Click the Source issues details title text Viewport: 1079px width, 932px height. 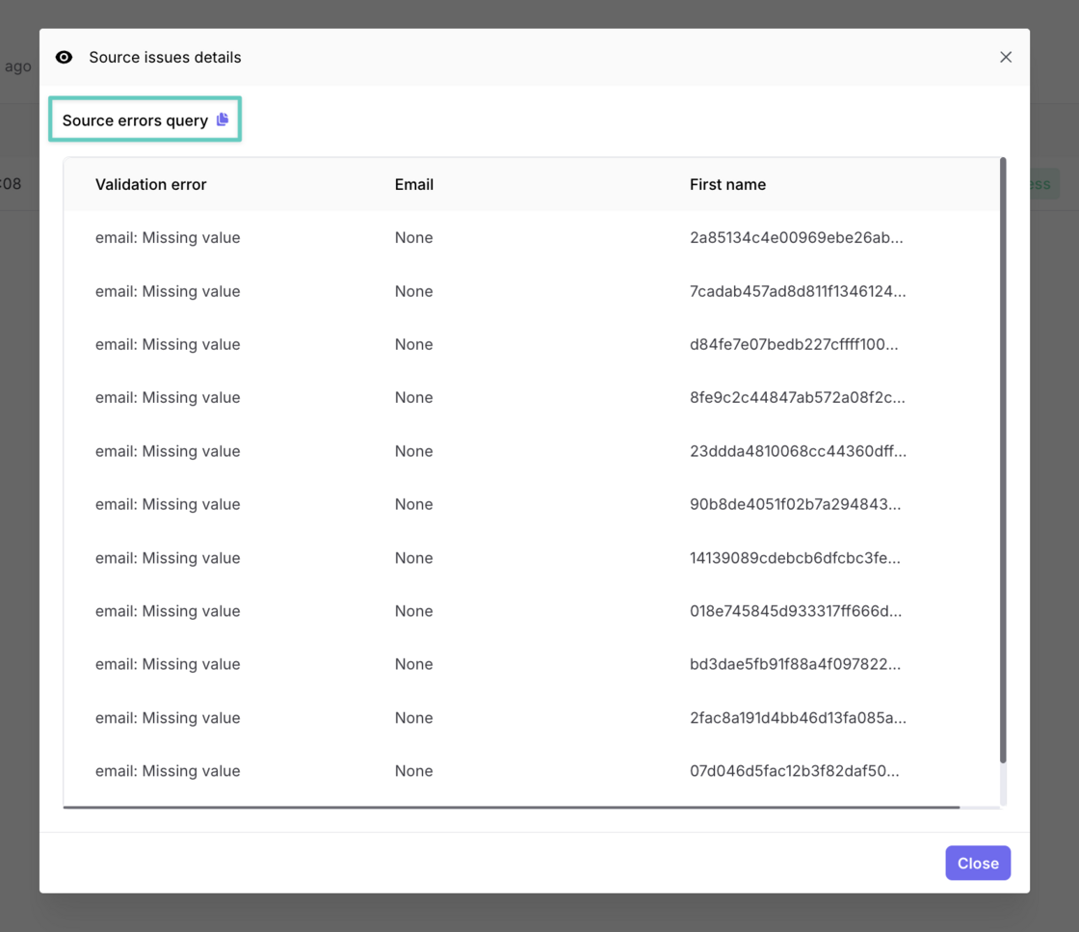coord(165,58)
